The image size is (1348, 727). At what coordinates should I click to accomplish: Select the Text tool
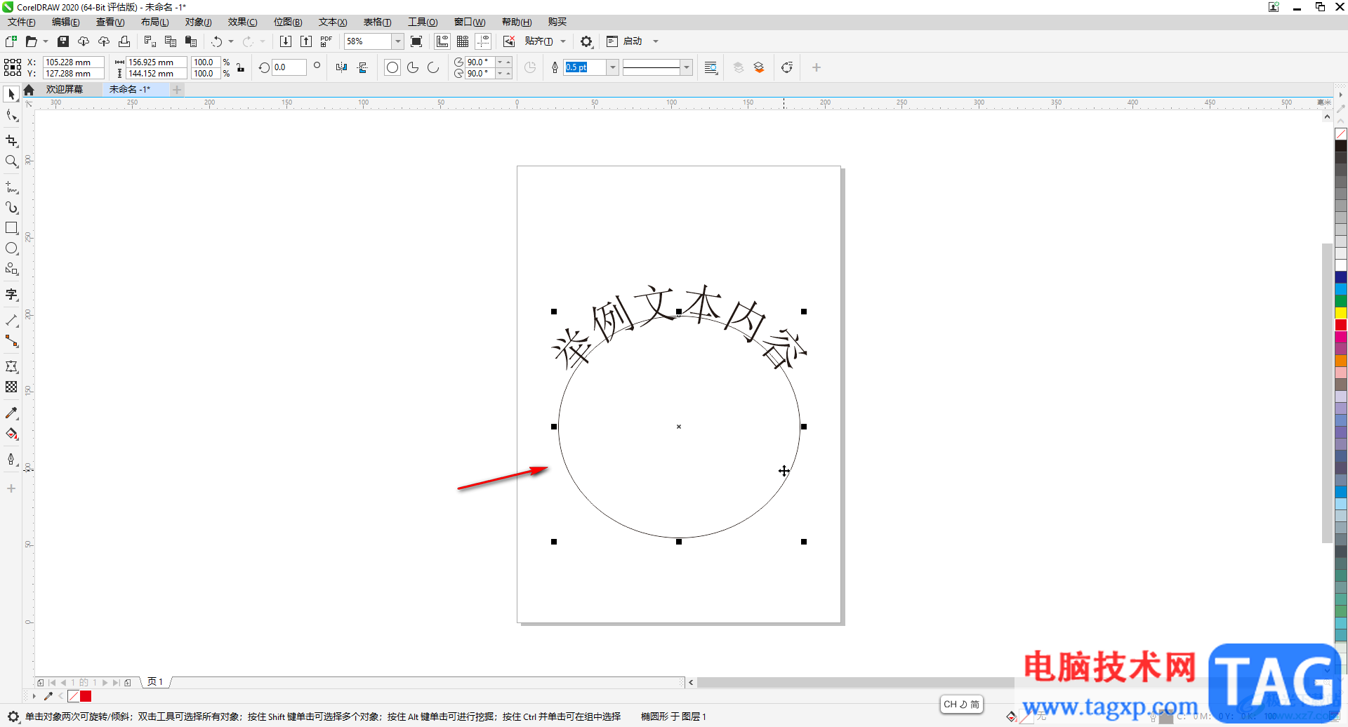coord(11,295)
